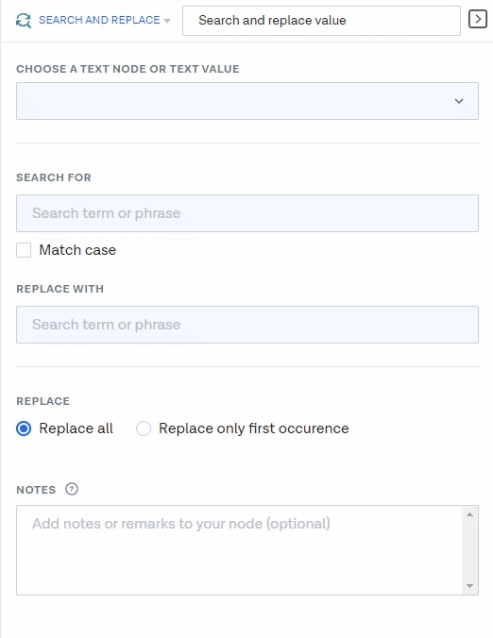Click the chevron in the text node dropdown
This screenshot has height=638, width=493.
(x=459, y=101)
